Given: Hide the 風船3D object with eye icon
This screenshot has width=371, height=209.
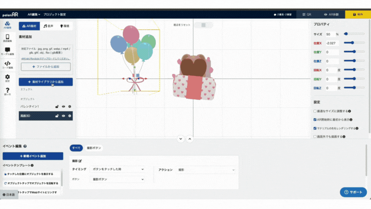Looking at the screenshot, I should [x=63, y=116].
